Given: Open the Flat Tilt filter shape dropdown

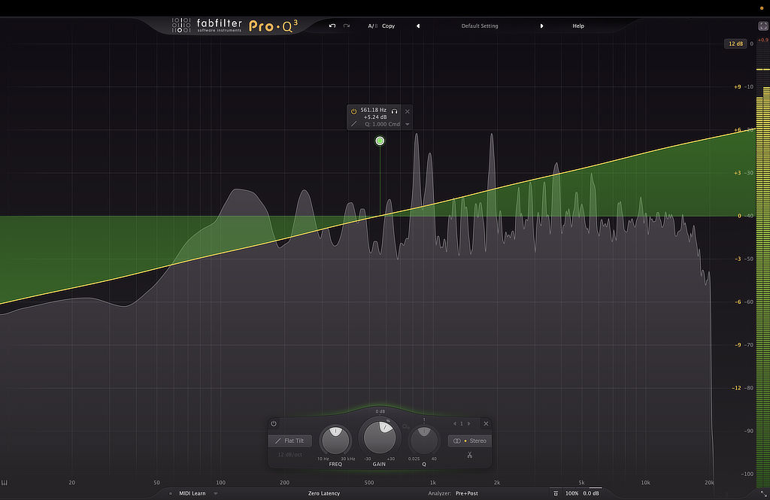Looking at the screenshot, I should click(294, 441).
